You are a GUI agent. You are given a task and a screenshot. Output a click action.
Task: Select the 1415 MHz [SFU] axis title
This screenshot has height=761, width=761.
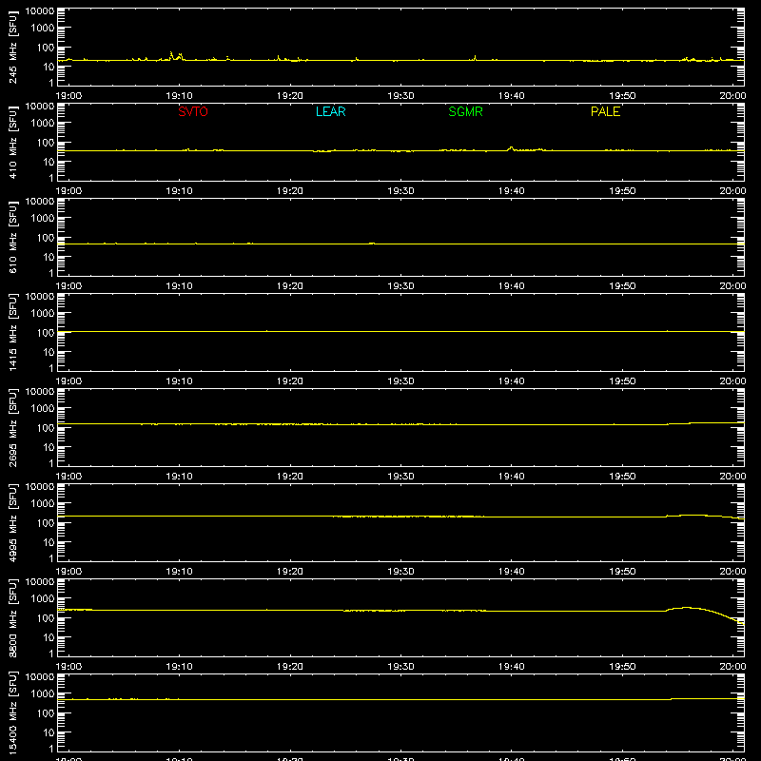coord(13,332)
